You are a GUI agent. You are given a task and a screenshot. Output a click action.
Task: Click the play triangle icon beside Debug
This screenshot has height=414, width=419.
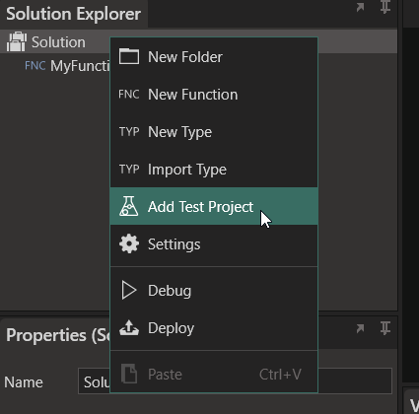(x=129, y=290)
